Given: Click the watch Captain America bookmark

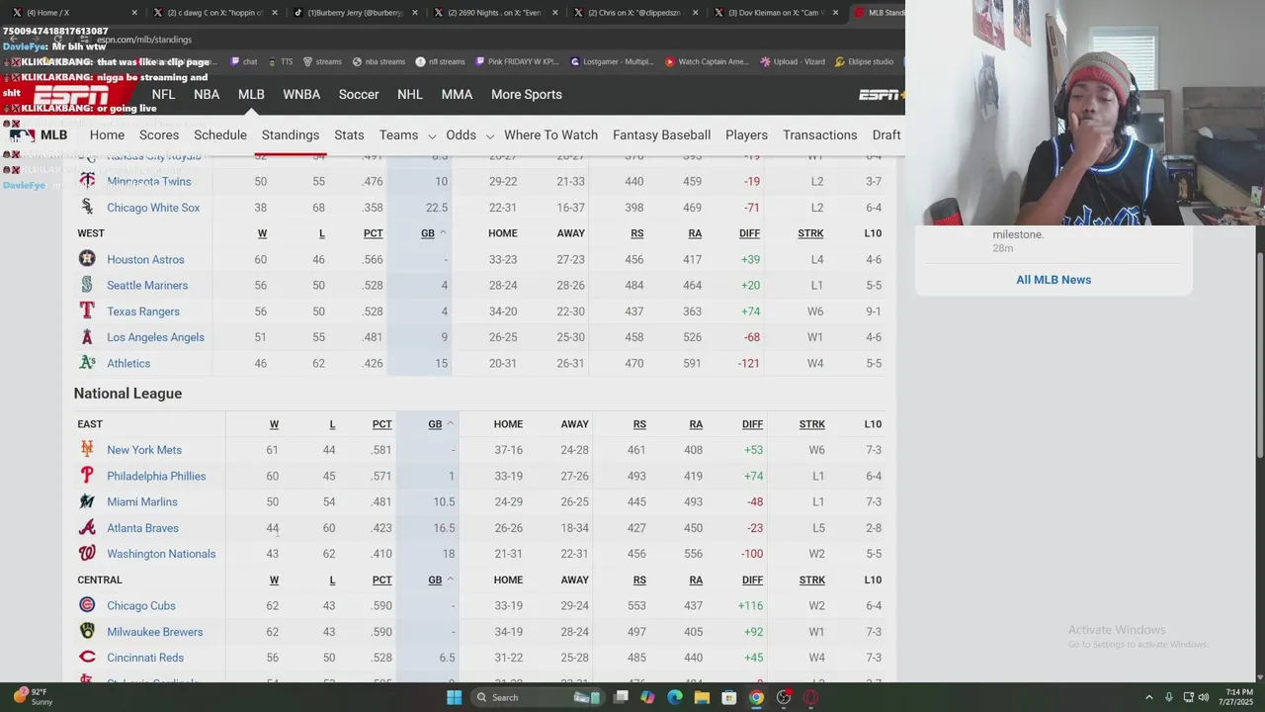Looking at the screenshot, I should point(708,61).
